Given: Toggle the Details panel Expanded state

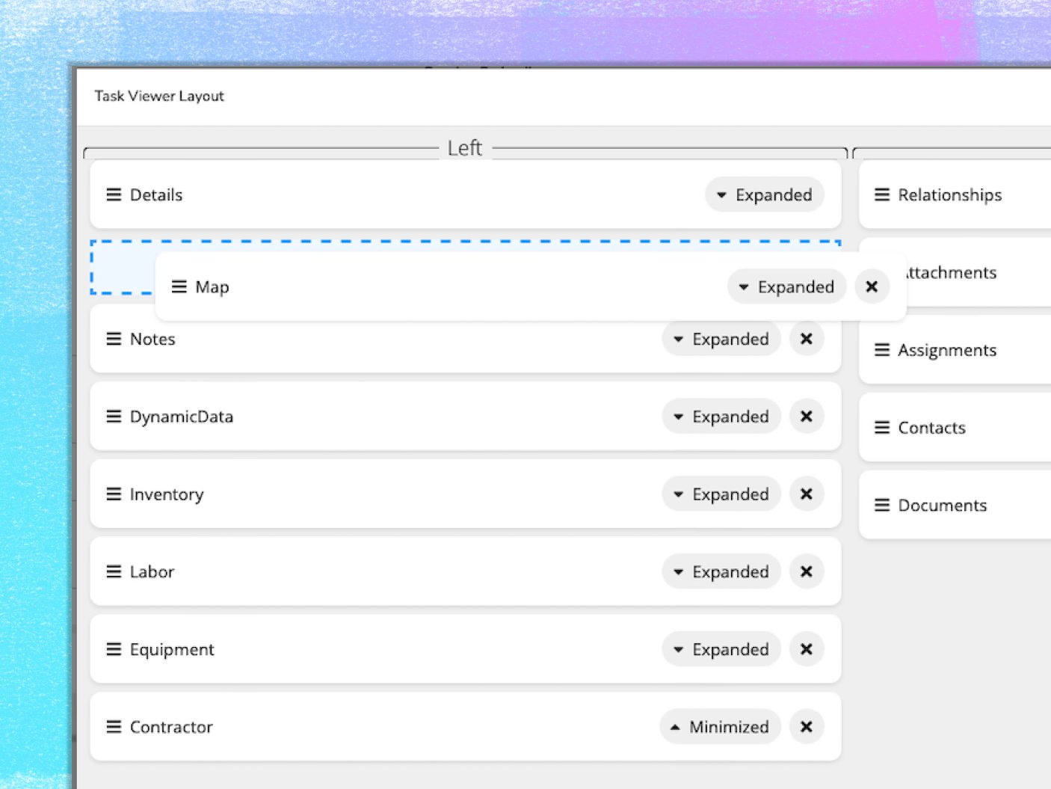Looking at the screenshot, I should 764,194.
